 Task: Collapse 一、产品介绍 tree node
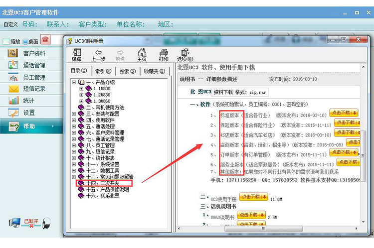click(74, 82)
